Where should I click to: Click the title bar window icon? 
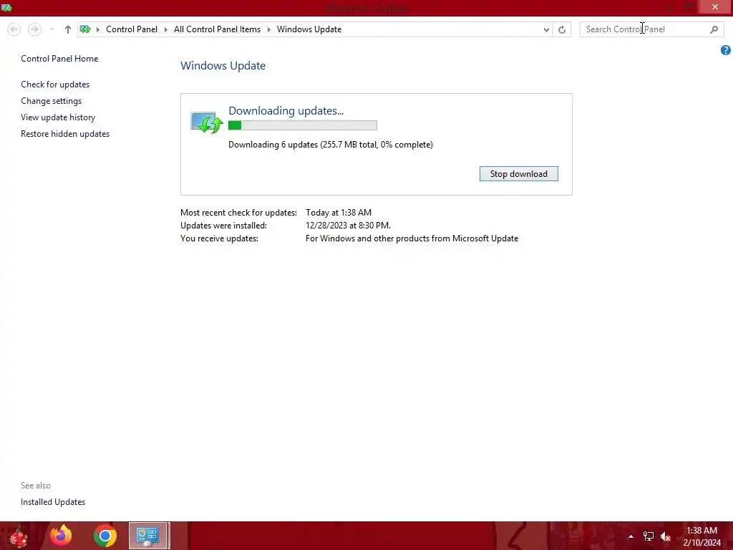[x=6, y=7]
